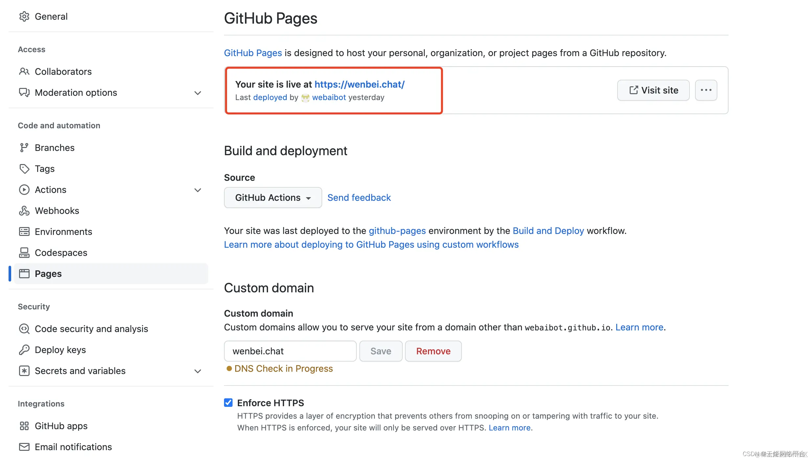Expand the Actions section chevron
810x460 pixels.
198,190
